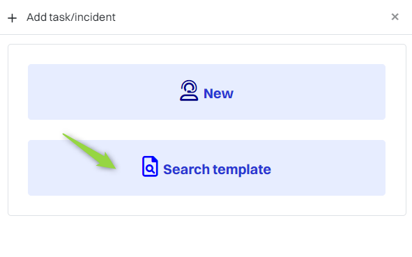Click the word 'Search' on lower tile

pyautogui.click(x=186, y=169)
